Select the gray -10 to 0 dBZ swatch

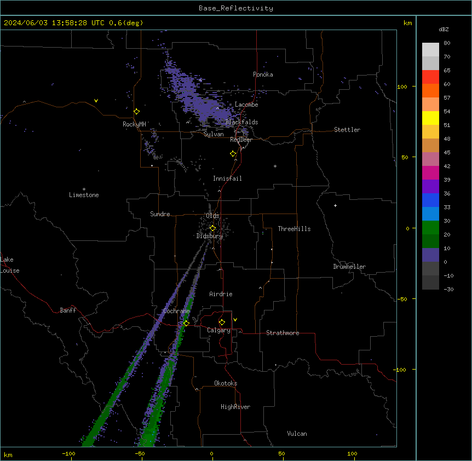click(430, 269)
